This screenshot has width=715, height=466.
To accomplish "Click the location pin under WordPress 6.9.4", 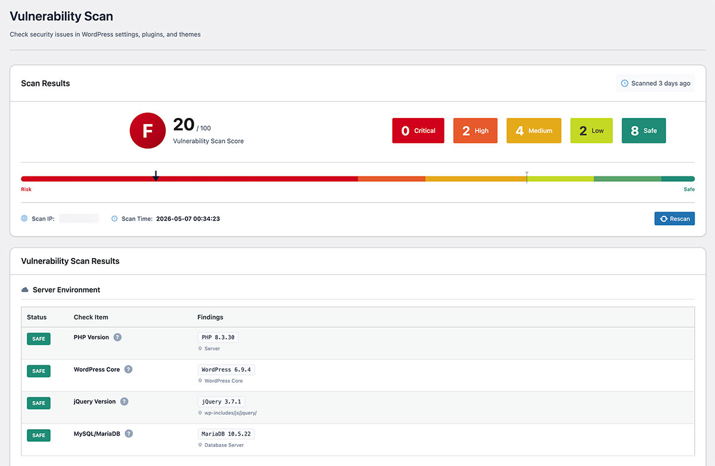I will 200,381.
